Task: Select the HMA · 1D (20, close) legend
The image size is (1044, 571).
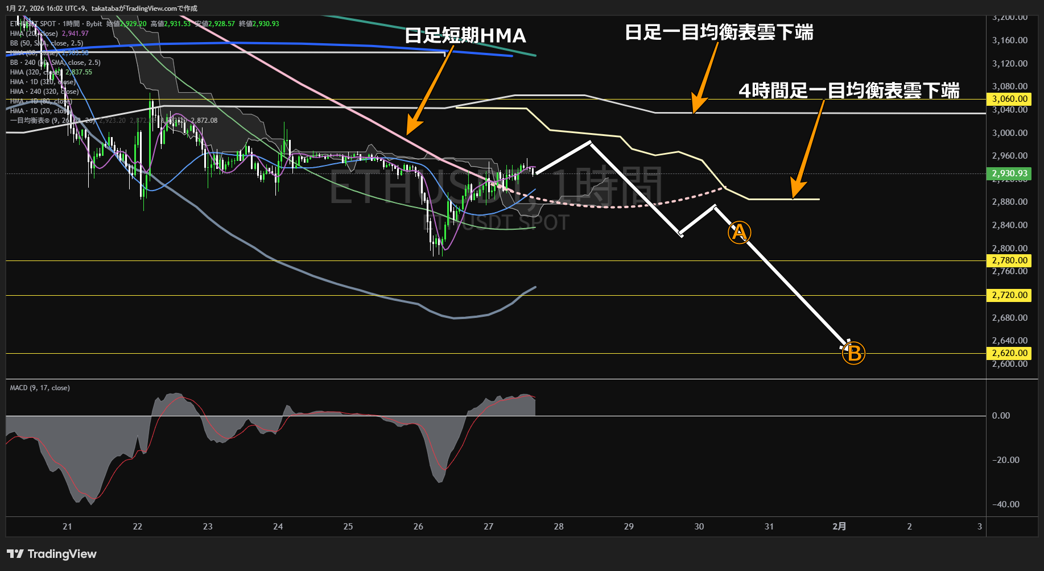Action: (x=41, y=111)
